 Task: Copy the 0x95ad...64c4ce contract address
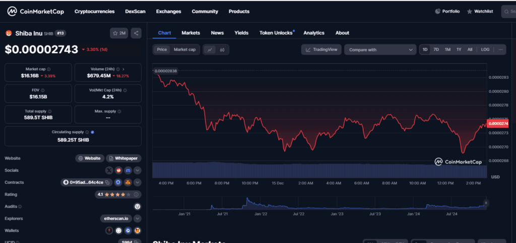107,183
